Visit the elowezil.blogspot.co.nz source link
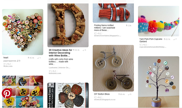The image size is (182, 108). click(x=105, y=99)
